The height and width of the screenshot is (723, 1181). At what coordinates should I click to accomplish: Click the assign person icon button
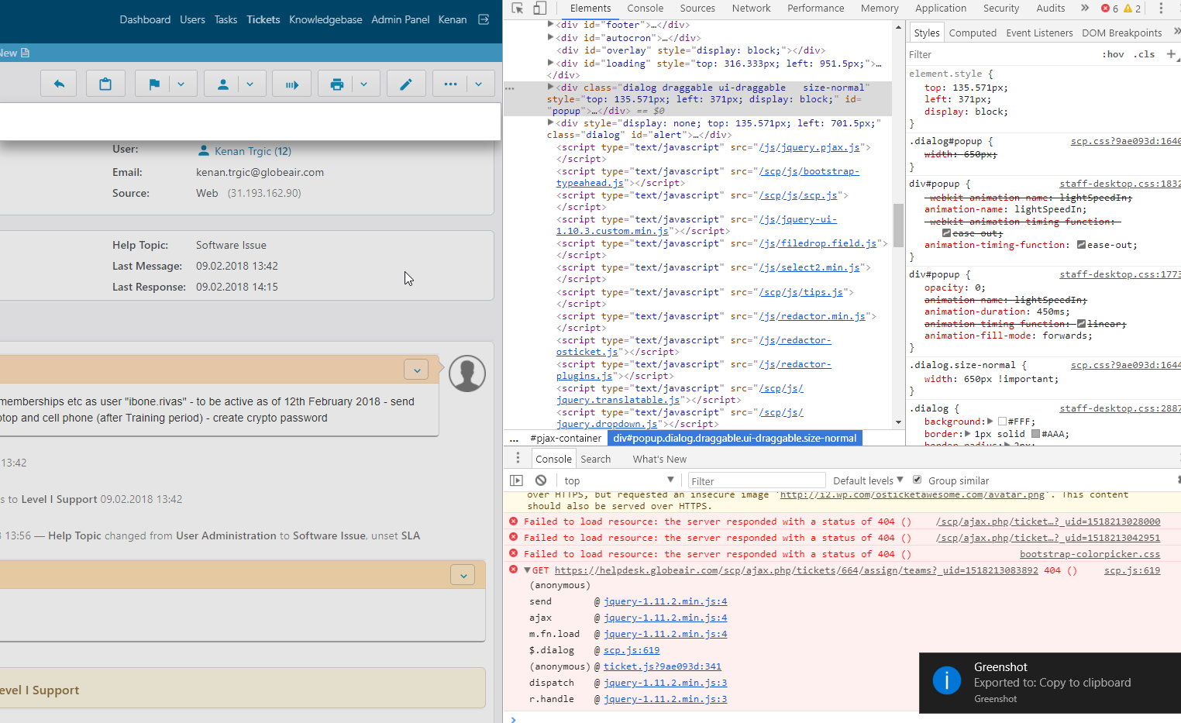(x=223, y=84)
